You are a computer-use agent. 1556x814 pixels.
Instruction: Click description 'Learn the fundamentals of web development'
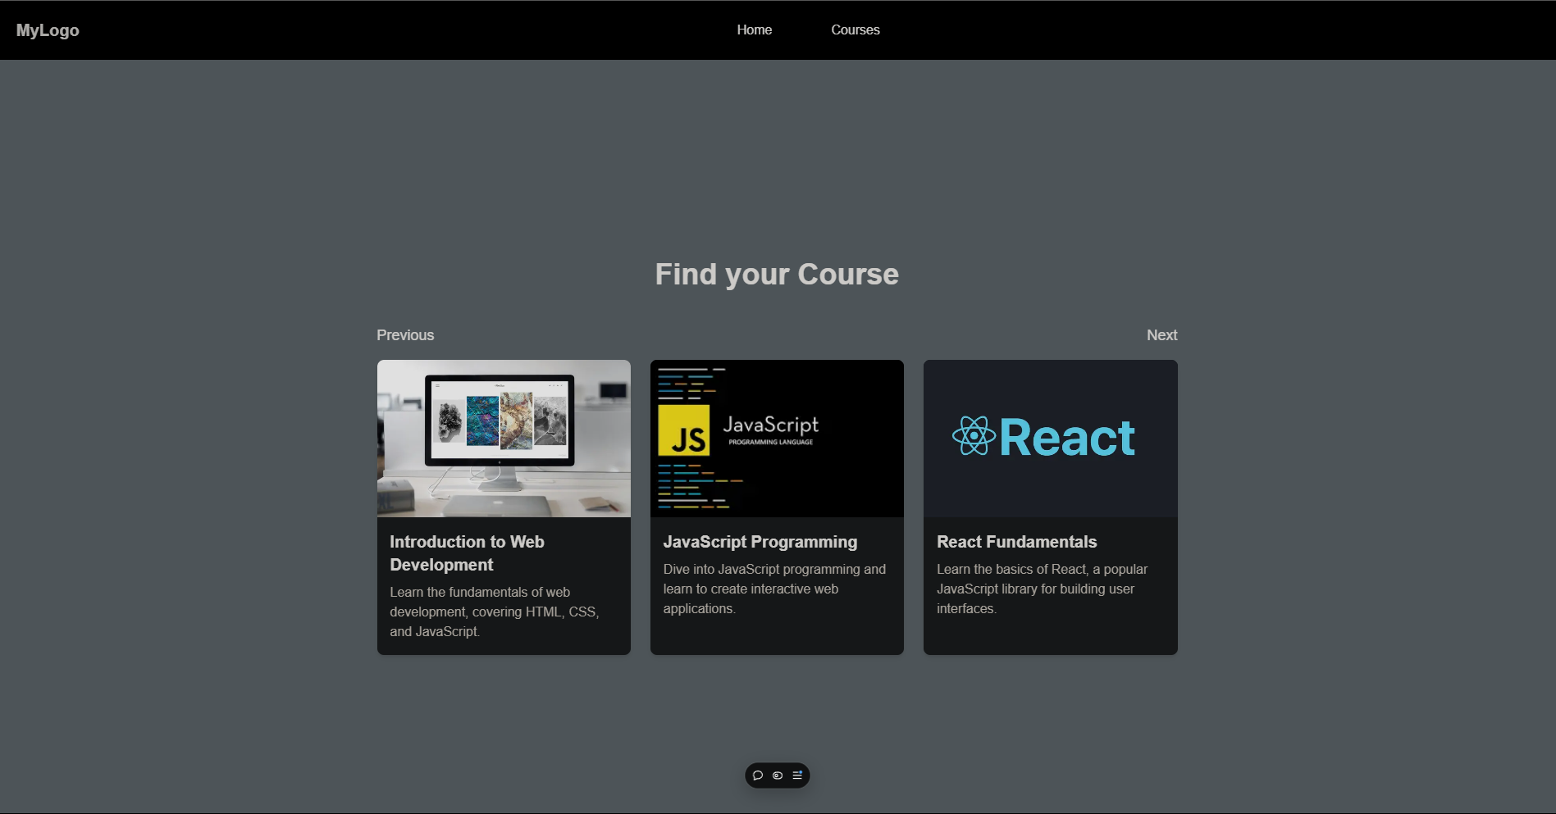(495, 612)
